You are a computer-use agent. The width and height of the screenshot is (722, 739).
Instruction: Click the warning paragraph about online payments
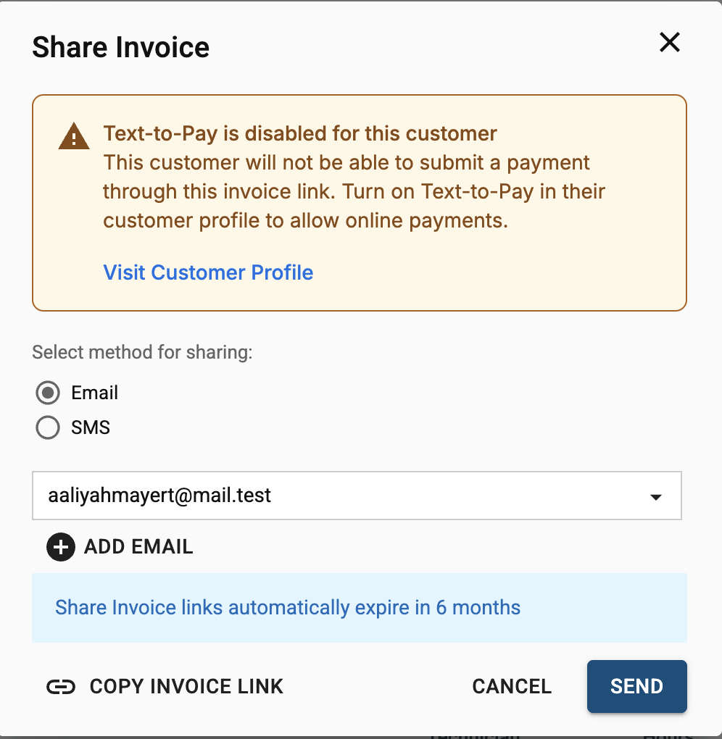pyautogui.click(x=354, y=191)
